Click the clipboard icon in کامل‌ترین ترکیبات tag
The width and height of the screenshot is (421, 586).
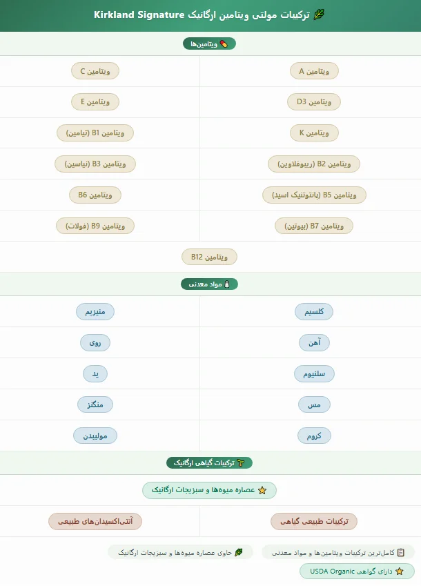pos(401,552)
